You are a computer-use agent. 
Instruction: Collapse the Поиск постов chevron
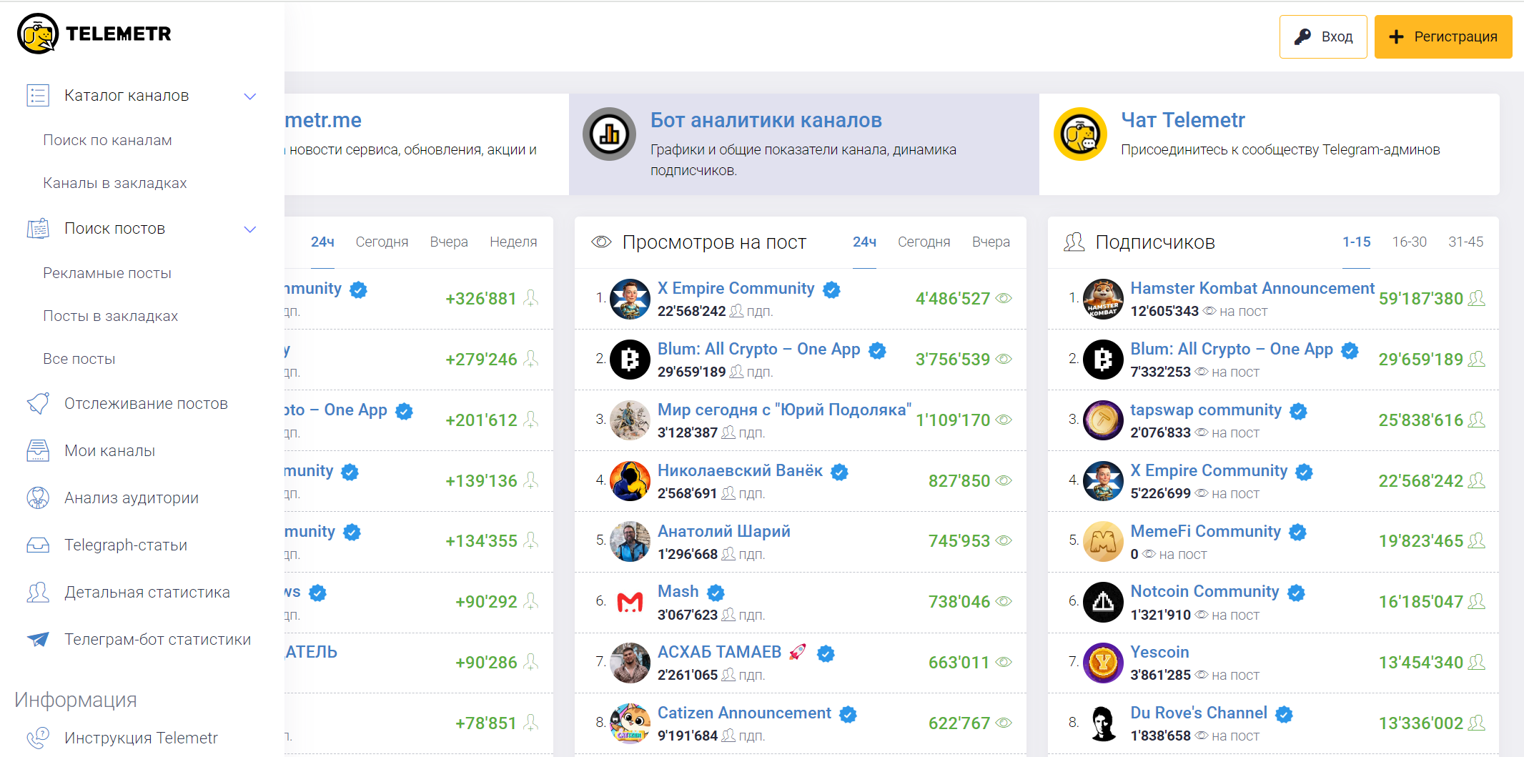pos(250,229)
